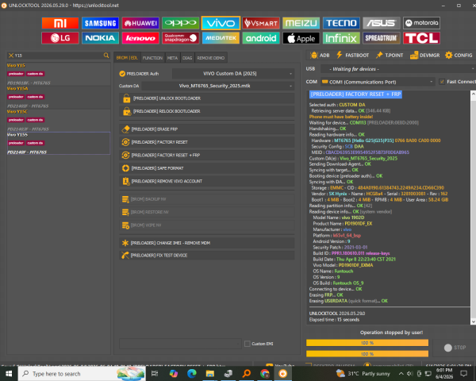476x381 pixels.
Task: Select the Infinix brand logo
Action: (341, 38)
